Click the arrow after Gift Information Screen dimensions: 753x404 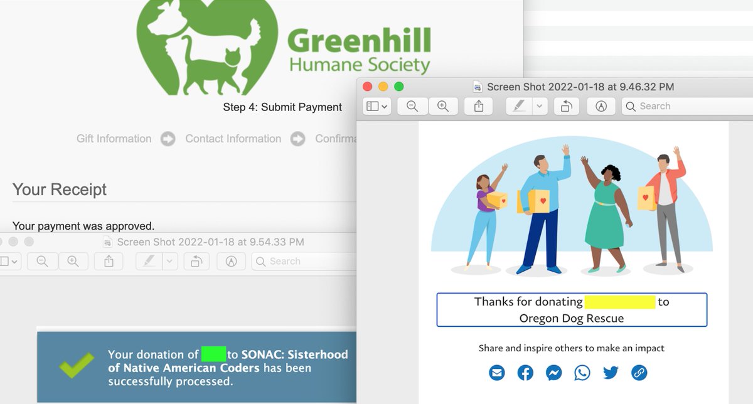click(168, 139)
